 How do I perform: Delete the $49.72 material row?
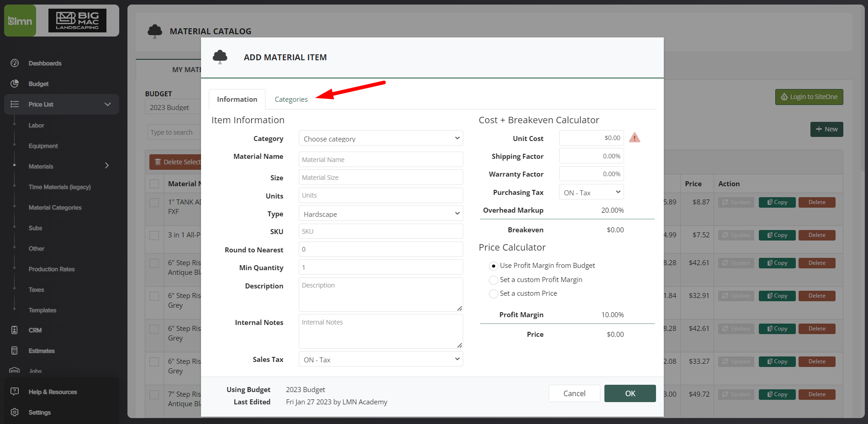coord(817,394)
